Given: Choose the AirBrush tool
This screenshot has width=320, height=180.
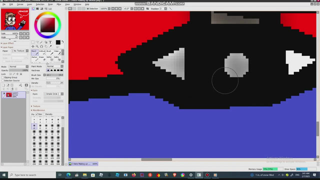Looking at the screenshot, I should point(42,52).
